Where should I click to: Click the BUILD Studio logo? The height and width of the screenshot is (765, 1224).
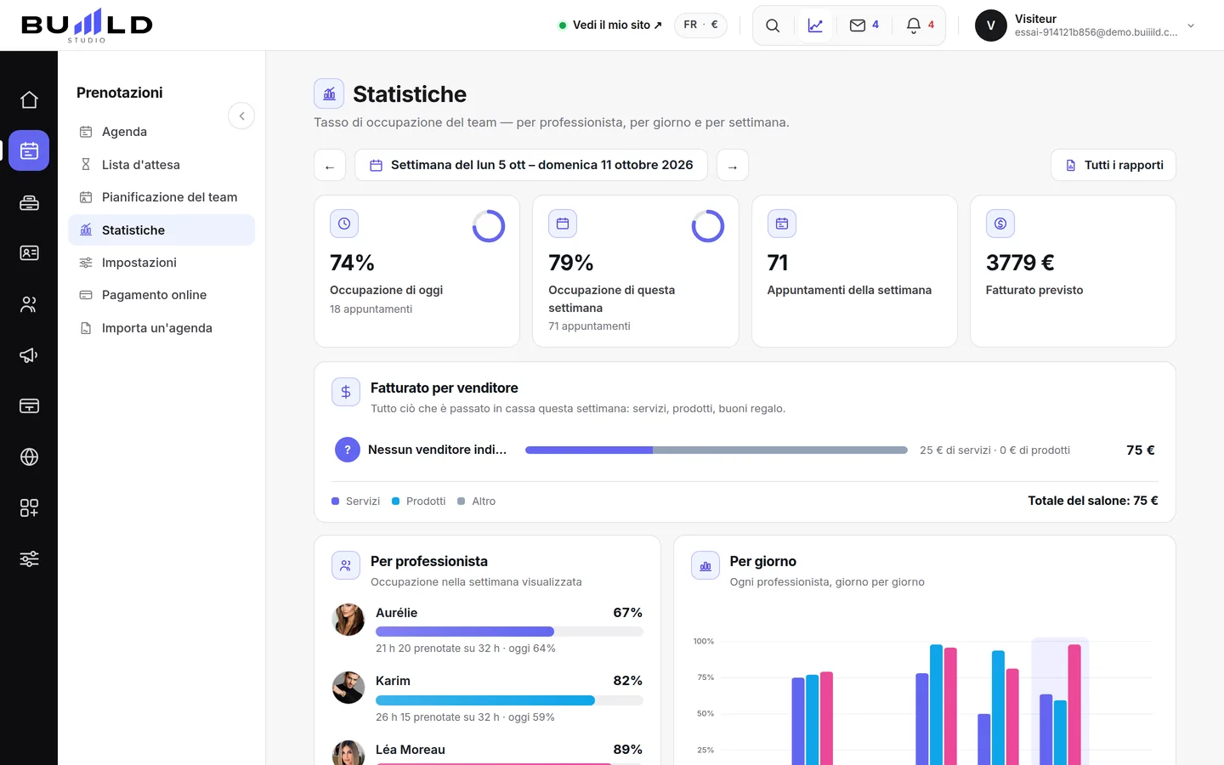click(87, 25)
